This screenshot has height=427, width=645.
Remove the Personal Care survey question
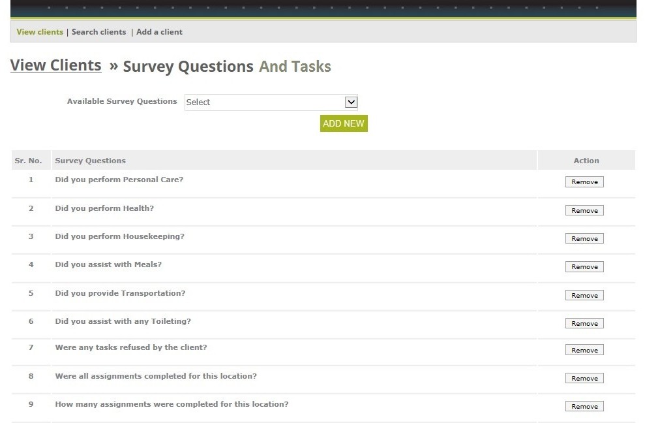584,182
